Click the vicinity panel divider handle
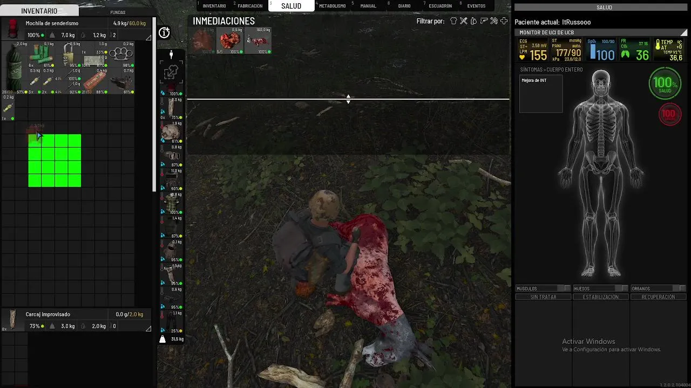This screenshot has width=691, height=388. click(x=348, y=99)
